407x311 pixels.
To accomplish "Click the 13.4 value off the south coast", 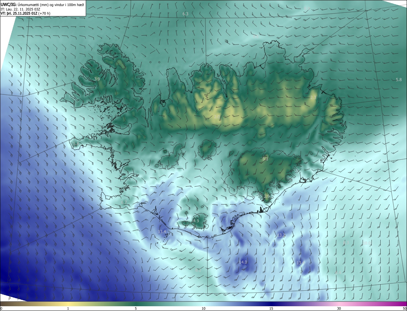I will coord(162,232).
